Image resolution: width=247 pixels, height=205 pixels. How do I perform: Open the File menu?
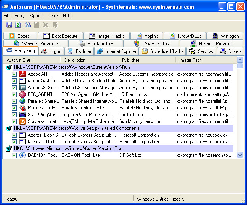pyautogui.click(x=7, y=16)
